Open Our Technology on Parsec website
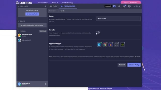Image resolution: width=161 pixels, height=90 pixels. [68, 3]
